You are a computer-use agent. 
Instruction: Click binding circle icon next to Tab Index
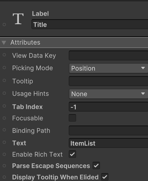click(x=4, y=106)
